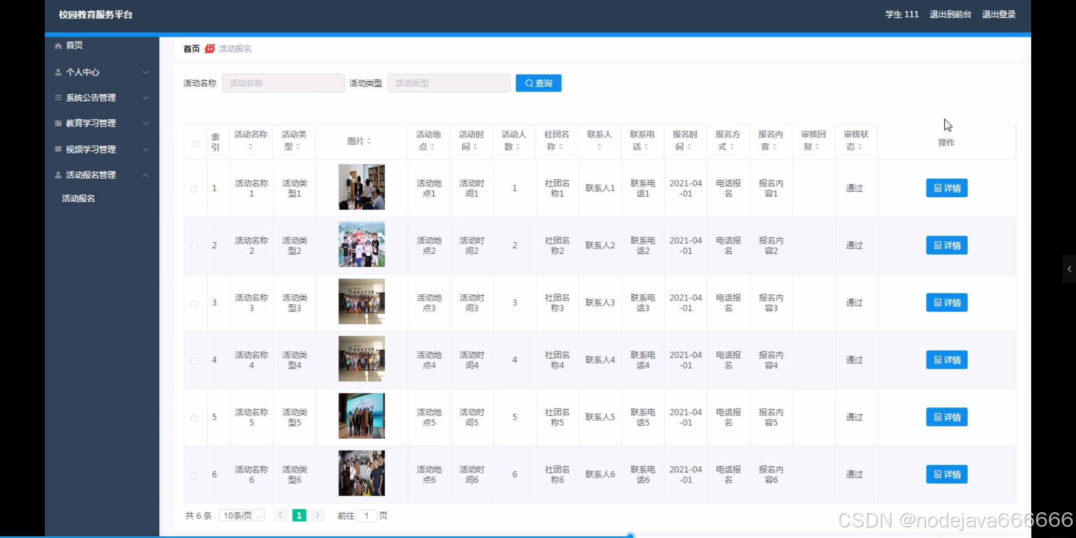Check the checkbox for row 1
The width and height of the screenshot is (1076, 538).
[194, 189]
